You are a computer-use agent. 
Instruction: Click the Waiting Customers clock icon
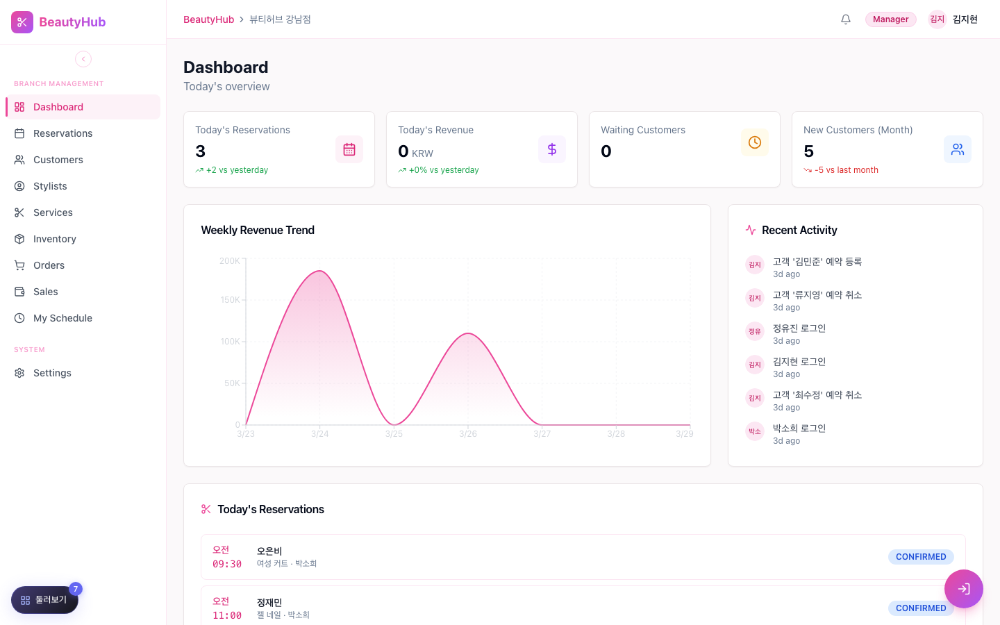click(x=755, y=142)
